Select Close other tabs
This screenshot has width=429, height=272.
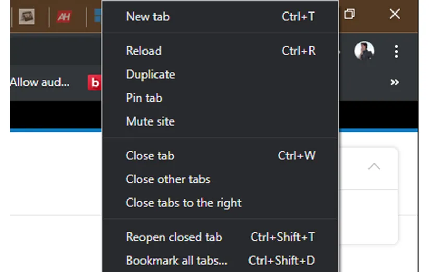point(168,179)
